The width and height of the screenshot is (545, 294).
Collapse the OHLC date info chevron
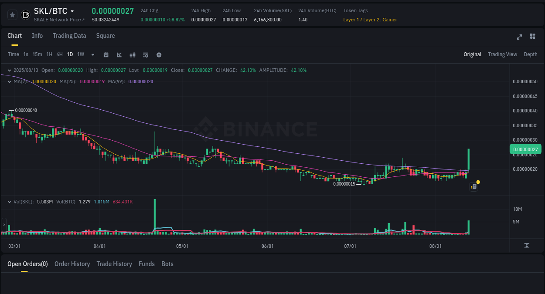pos(10,70)
